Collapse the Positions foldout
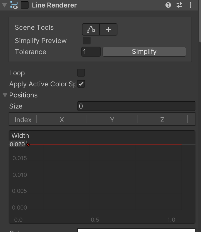 click(5, 95)
